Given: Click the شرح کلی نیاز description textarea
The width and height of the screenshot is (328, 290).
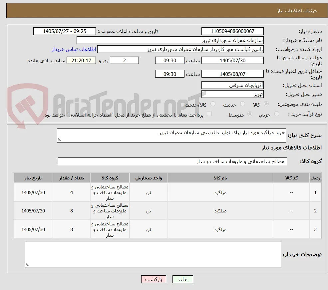Looking at the screenshot, I should pos(171,135).
